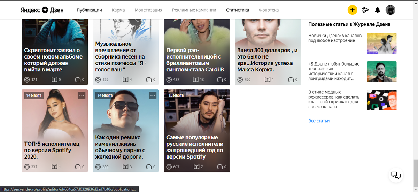Open the paper plane messages icon

coord(365,10)
